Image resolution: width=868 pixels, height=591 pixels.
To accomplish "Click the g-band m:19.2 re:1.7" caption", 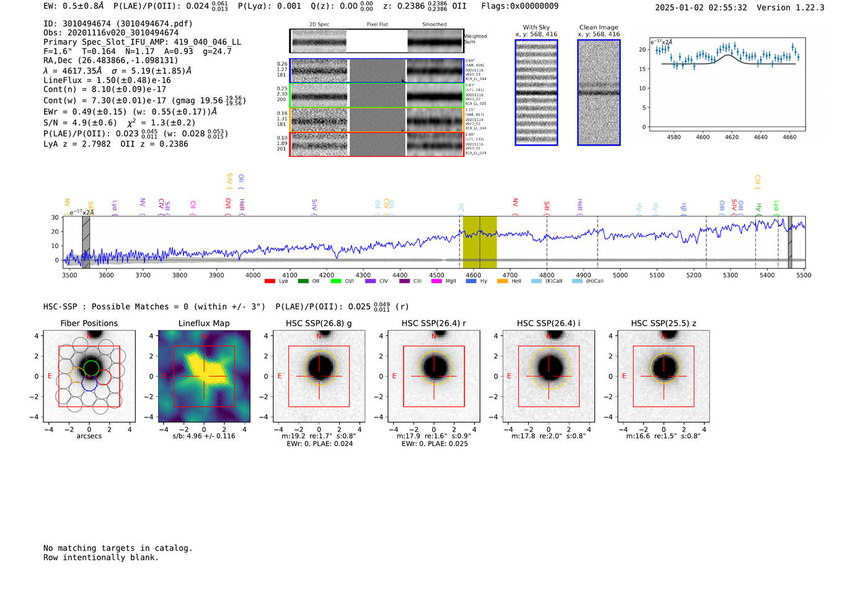I will pos(319,436).
